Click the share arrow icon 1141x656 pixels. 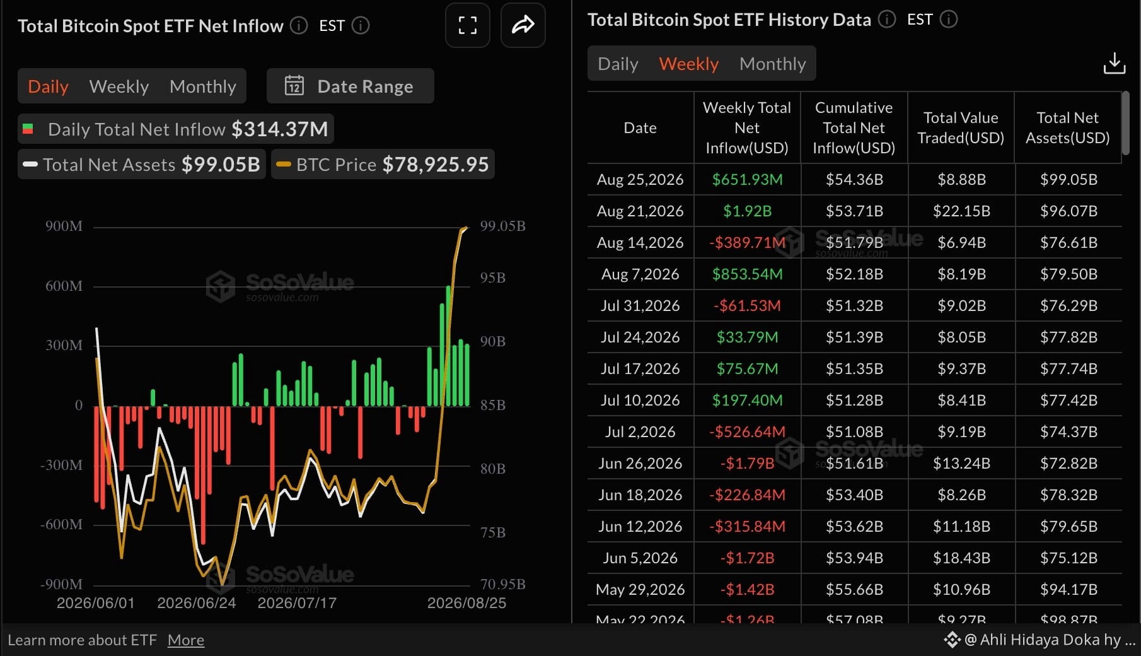[x=523, y=25]
